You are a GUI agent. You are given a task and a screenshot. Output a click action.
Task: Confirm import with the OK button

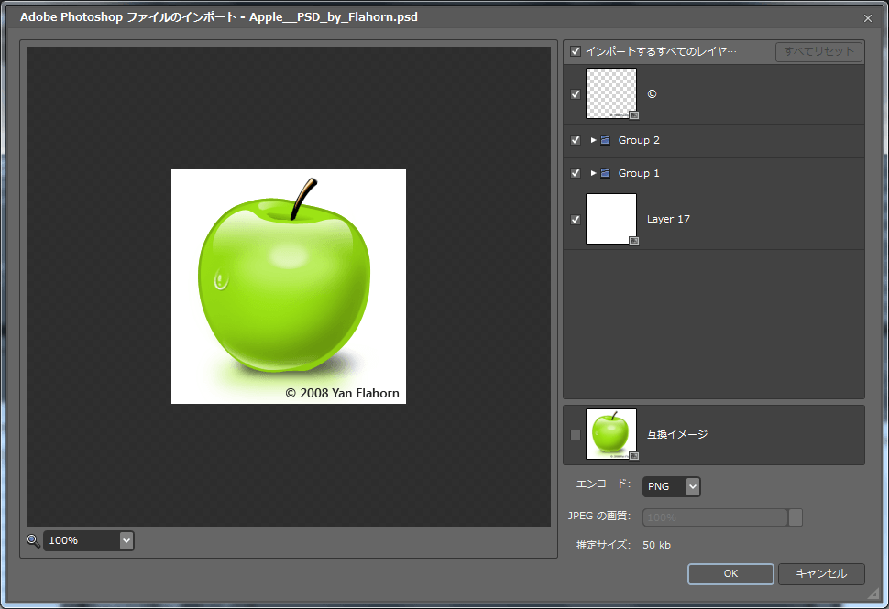[x=730, y=573]
